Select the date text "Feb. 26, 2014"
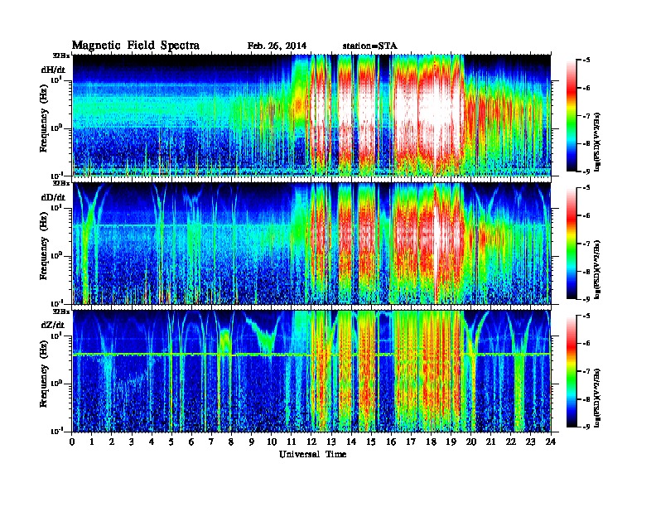656x507 pixels. [277, 46]
